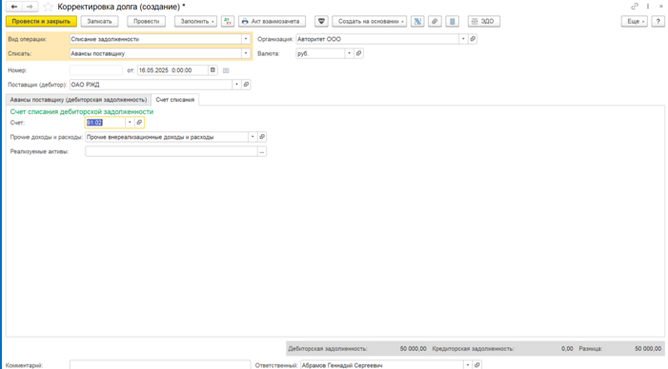
Task: Select the Счет списания tab
Action: tap(175, 100)
